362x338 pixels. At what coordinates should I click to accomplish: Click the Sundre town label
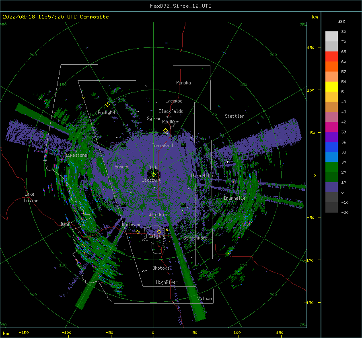[x=122, y=166]
